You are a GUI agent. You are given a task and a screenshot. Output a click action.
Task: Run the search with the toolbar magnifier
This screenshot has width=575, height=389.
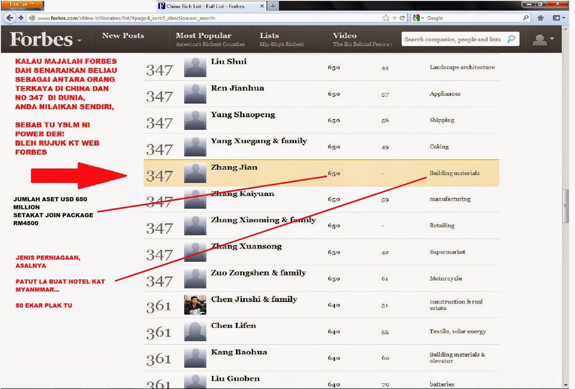click(526, 18)
